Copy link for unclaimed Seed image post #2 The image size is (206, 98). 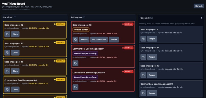7,34
